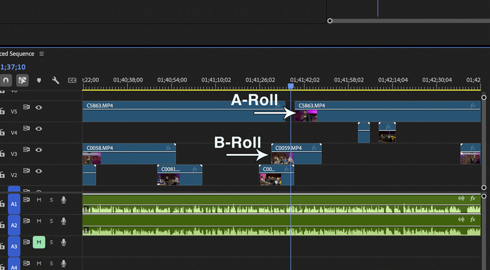Click the fx badge on the A1 audio clip
Screen dimensions: 490x270
click(473, 199)
